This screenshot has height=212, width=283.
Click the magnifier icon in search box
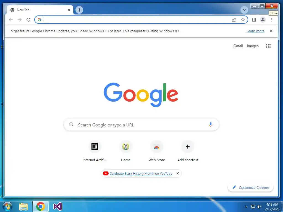[x=72, y=124]
